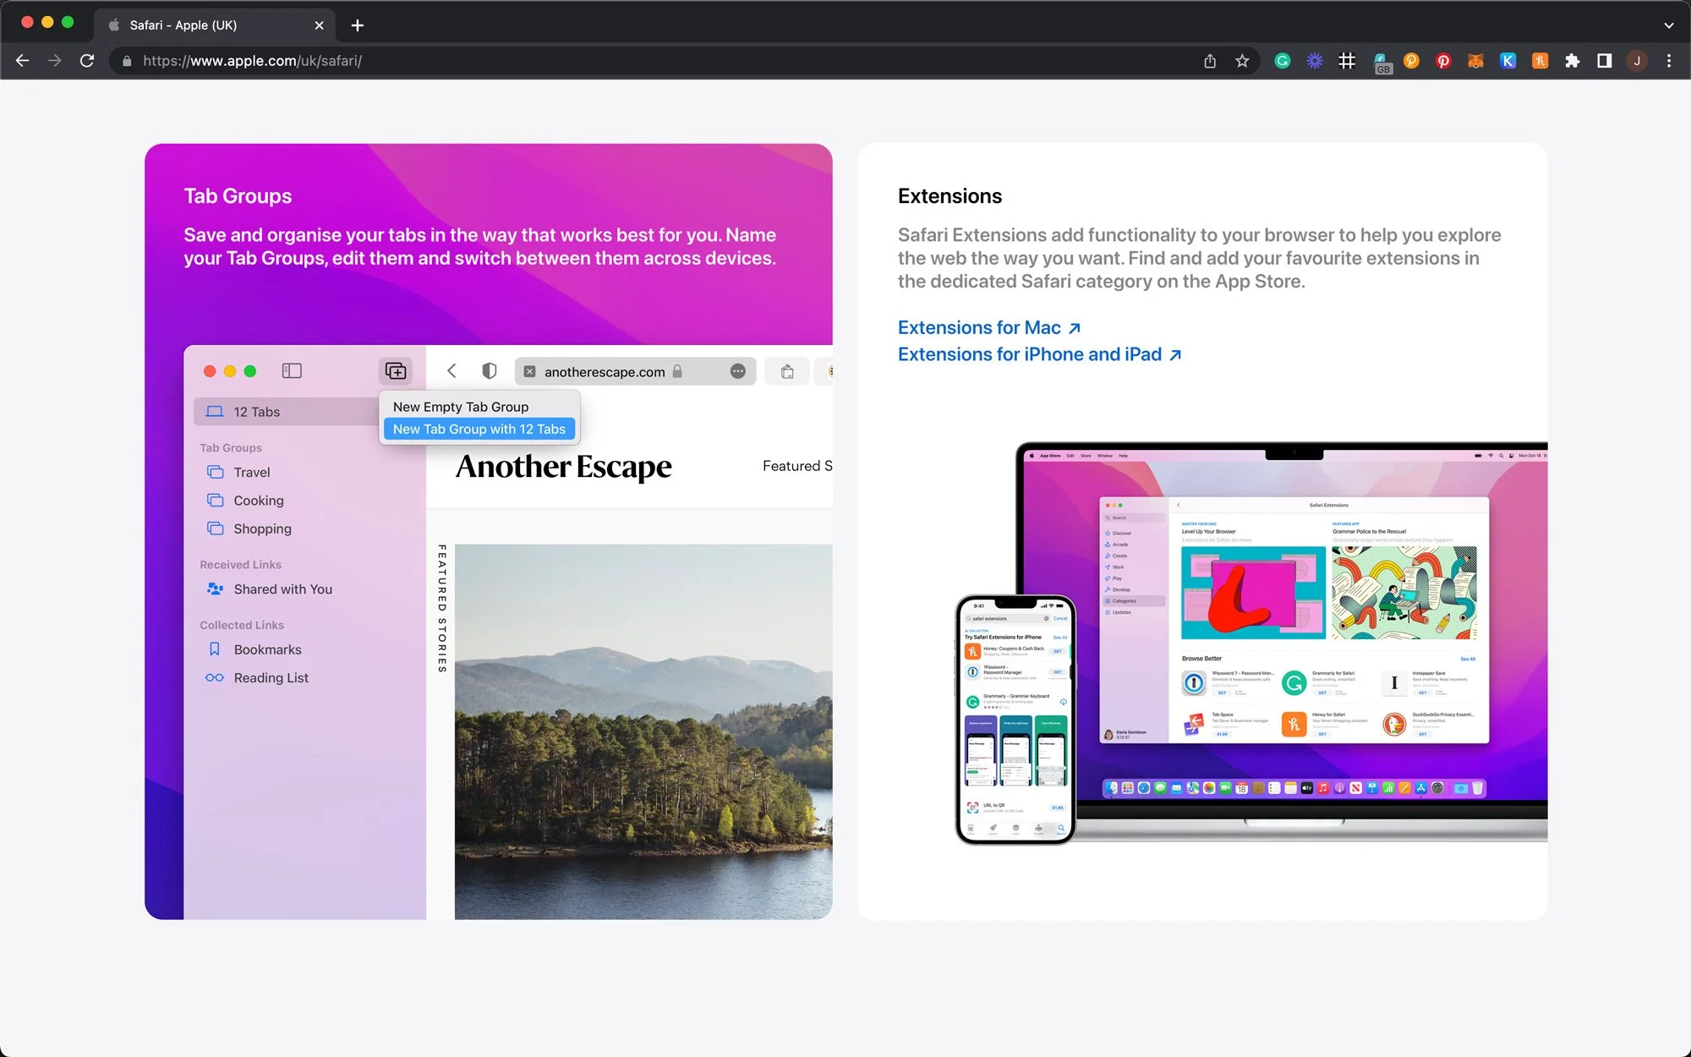Screen dimensions: 1691x1057
Task: Click the back chevron in the Safari mockup
Action: click(451, 371)
